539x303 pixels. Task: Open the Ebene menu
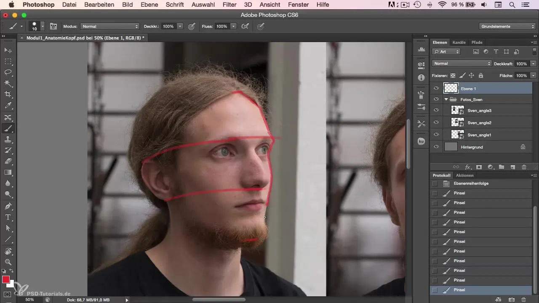pyautogui.click(x=149, y=5)
